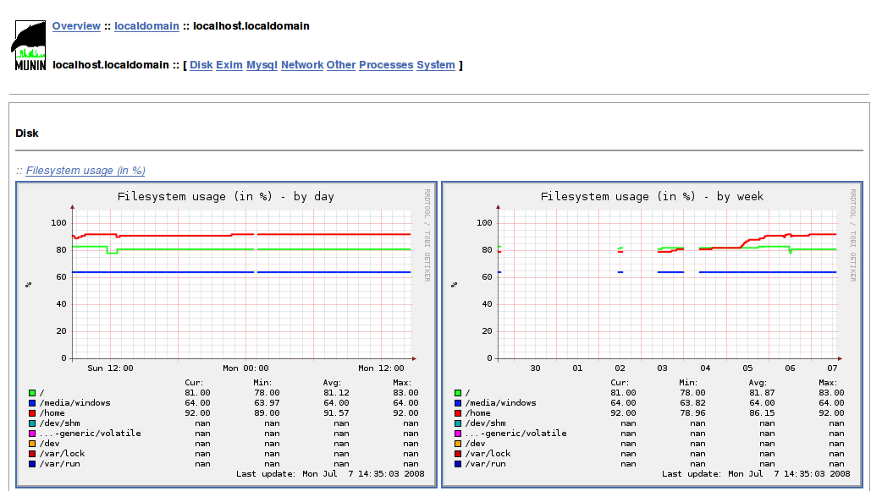Viewport: 871px width, 491px height.
Task: Click the blue /media/windows swatch in daily legend
Action: (x=32, y=403)
